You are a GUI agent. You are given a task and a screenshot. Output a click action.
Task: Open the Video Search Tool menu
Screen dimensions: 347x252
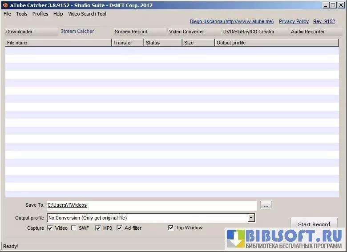point(87,14)
